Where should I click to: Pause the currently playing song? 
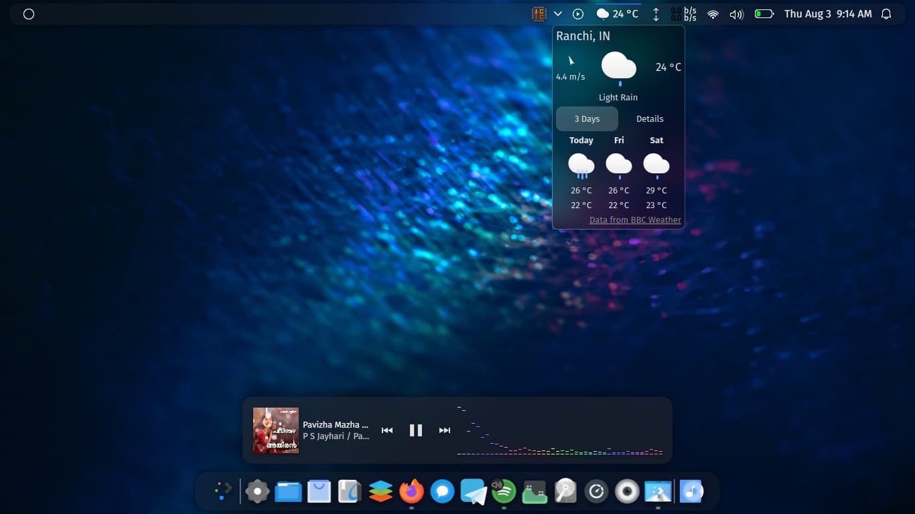coord(415,430)
